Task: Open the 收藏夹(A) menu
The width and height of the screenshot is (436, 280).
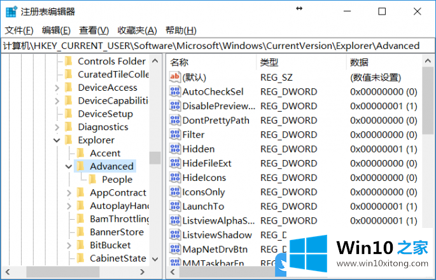Action: click(137, 30)
